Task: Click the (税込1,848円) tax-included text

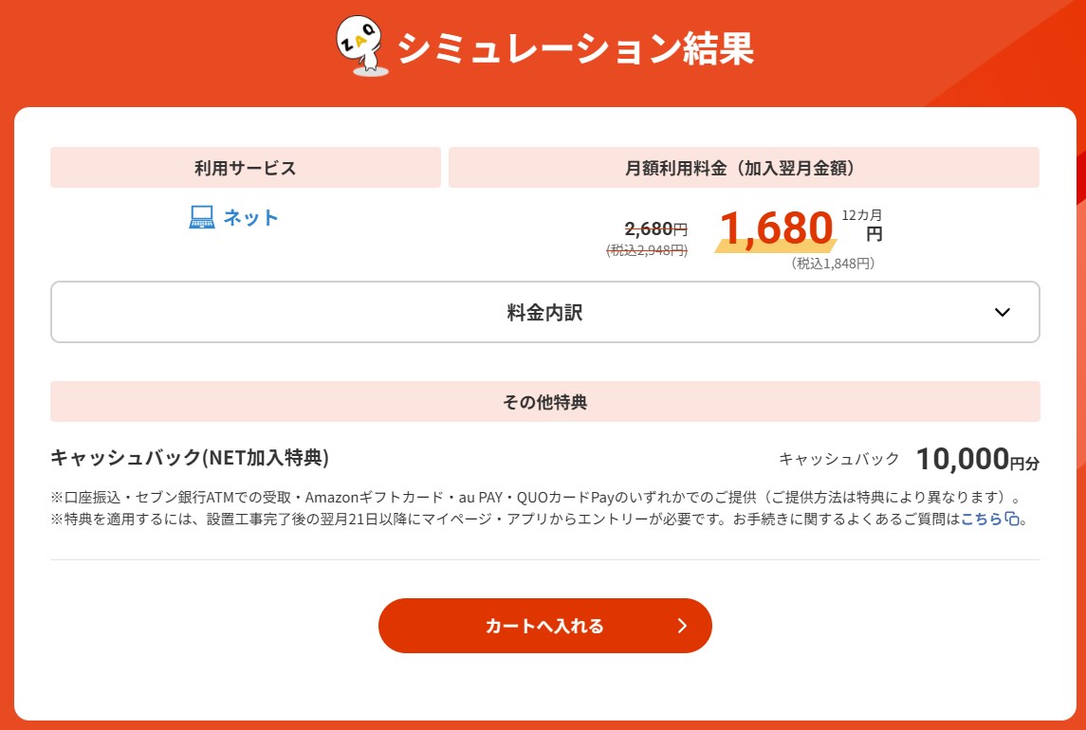Action: (x=832, y=264)
